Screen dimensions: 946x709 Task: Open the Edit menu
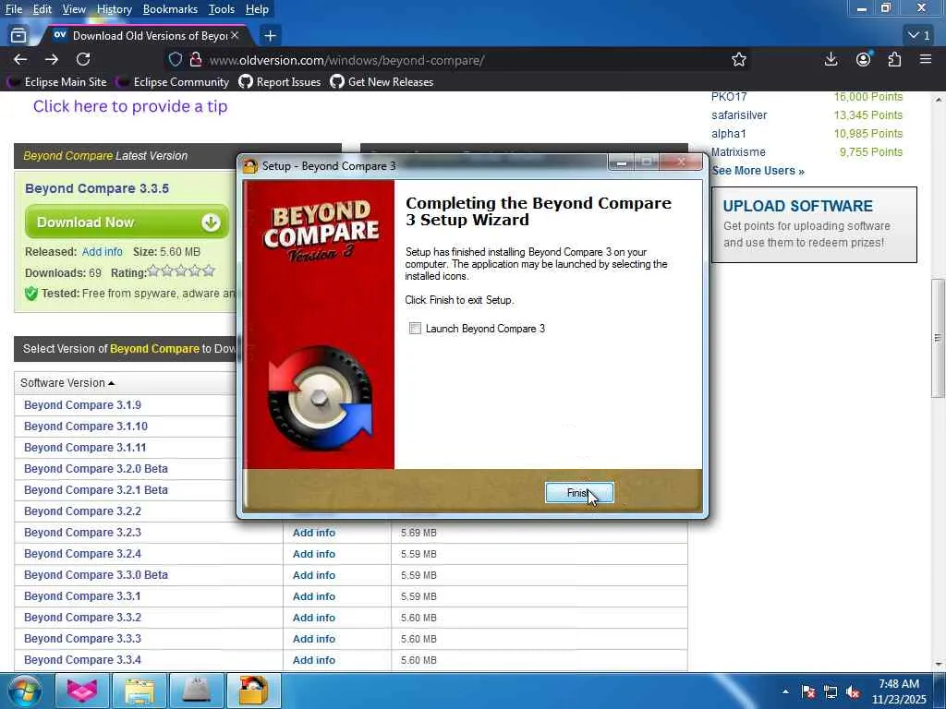42,9
